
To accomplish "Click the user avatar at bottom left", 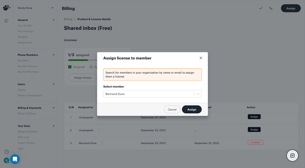I will (x=6, y=160).
